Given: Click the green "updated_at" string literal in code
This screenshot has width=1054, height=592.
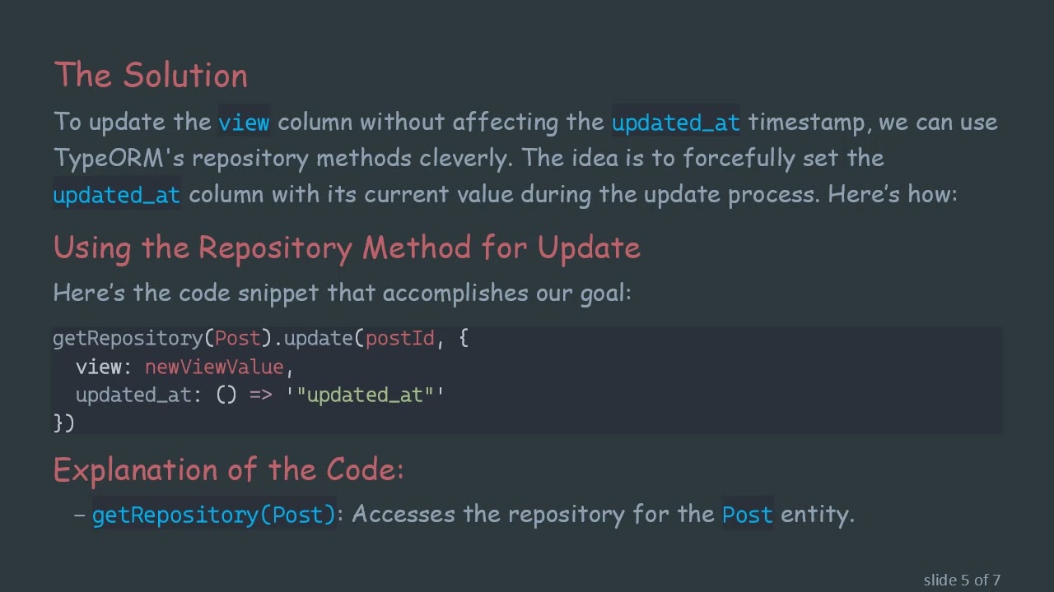Looking at the screenshot, I should tap(365, 395).
